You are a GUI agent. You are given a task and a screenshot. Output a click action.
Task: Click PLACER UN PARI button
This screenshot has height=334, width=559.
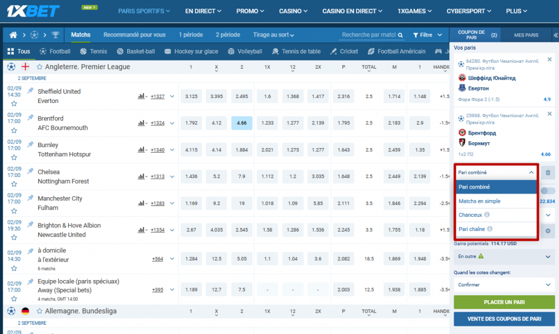point(504,302)
